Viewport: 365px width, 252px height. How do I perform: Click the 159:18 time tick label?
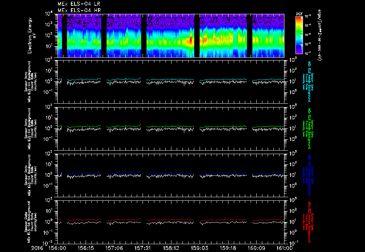coord(228,248)
